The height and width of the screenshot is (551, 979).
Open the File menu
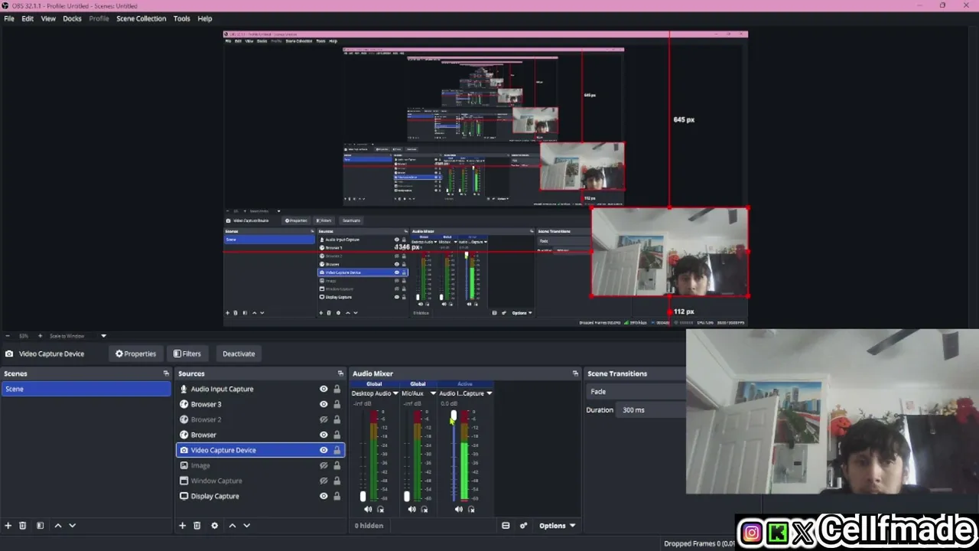9,18
